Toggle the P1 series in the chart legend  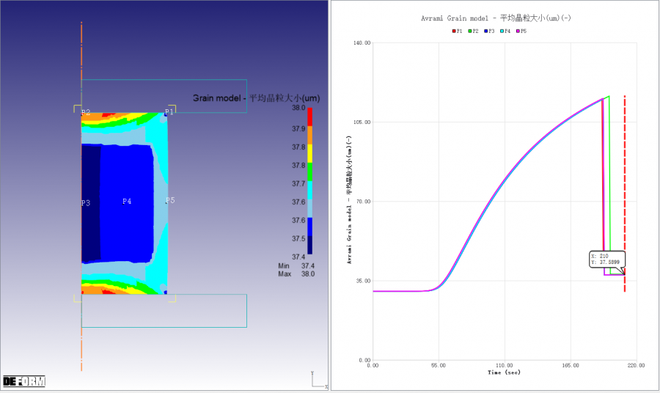457,31
